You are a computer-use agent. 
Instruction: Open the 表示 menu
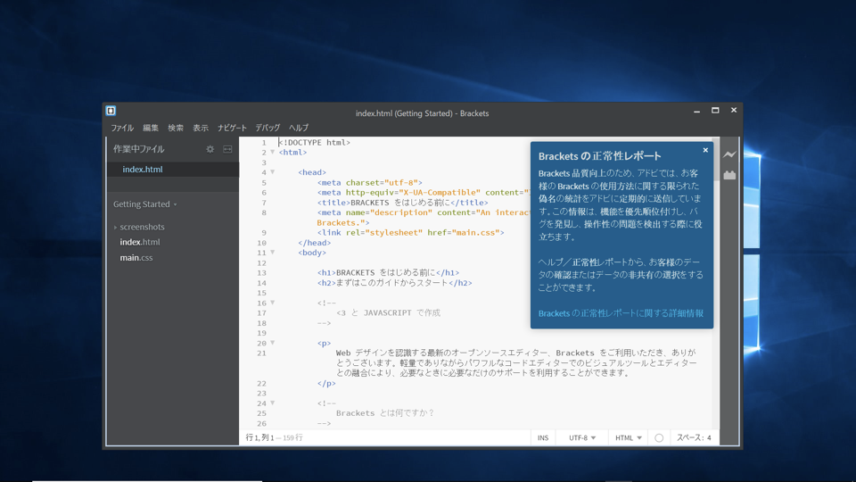pos(201,128)
